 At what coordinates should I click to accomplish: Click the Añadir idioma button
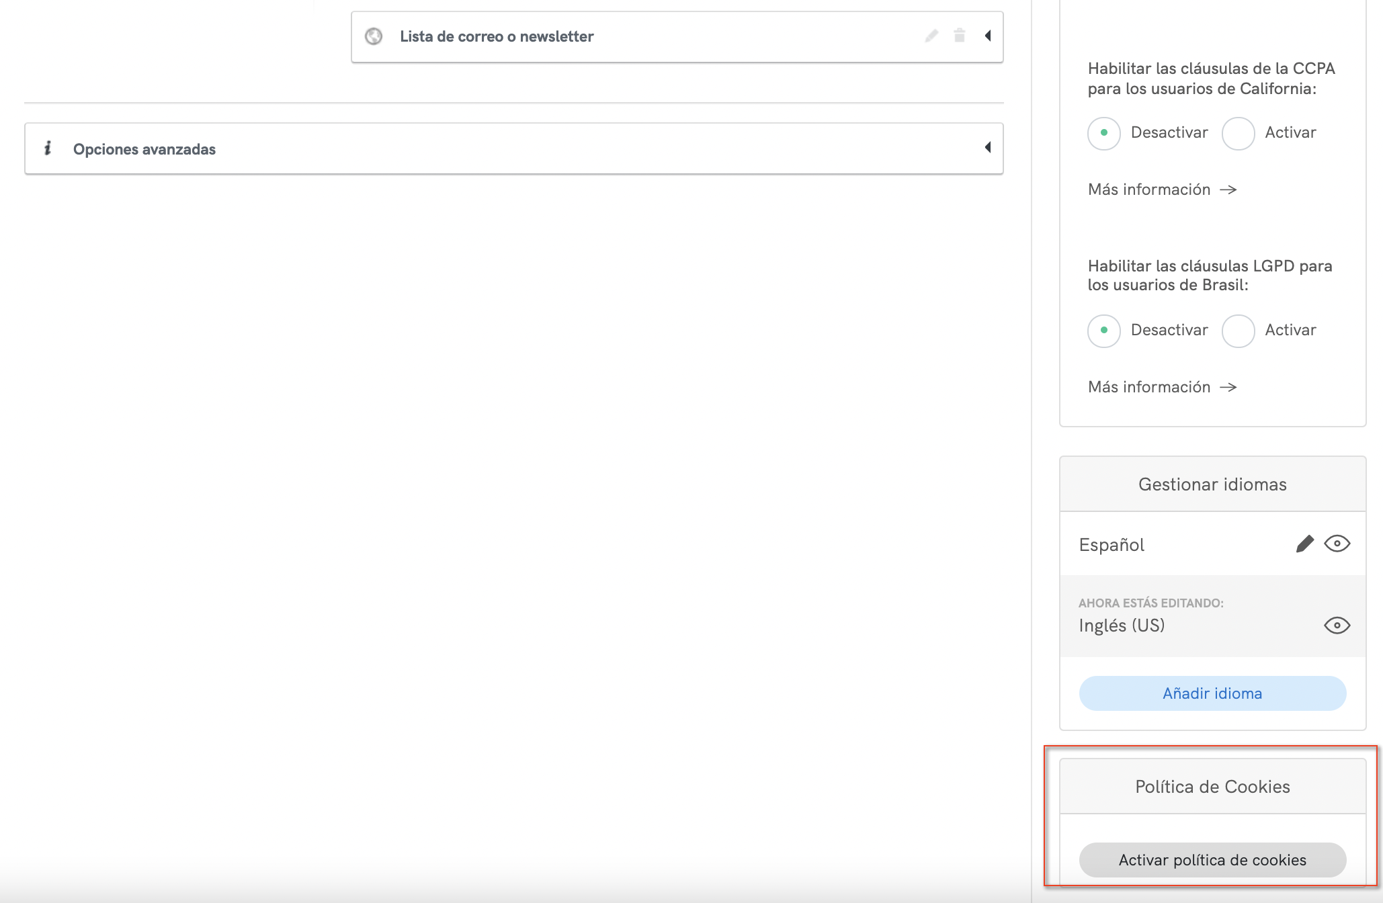[x=1212, y=693]
